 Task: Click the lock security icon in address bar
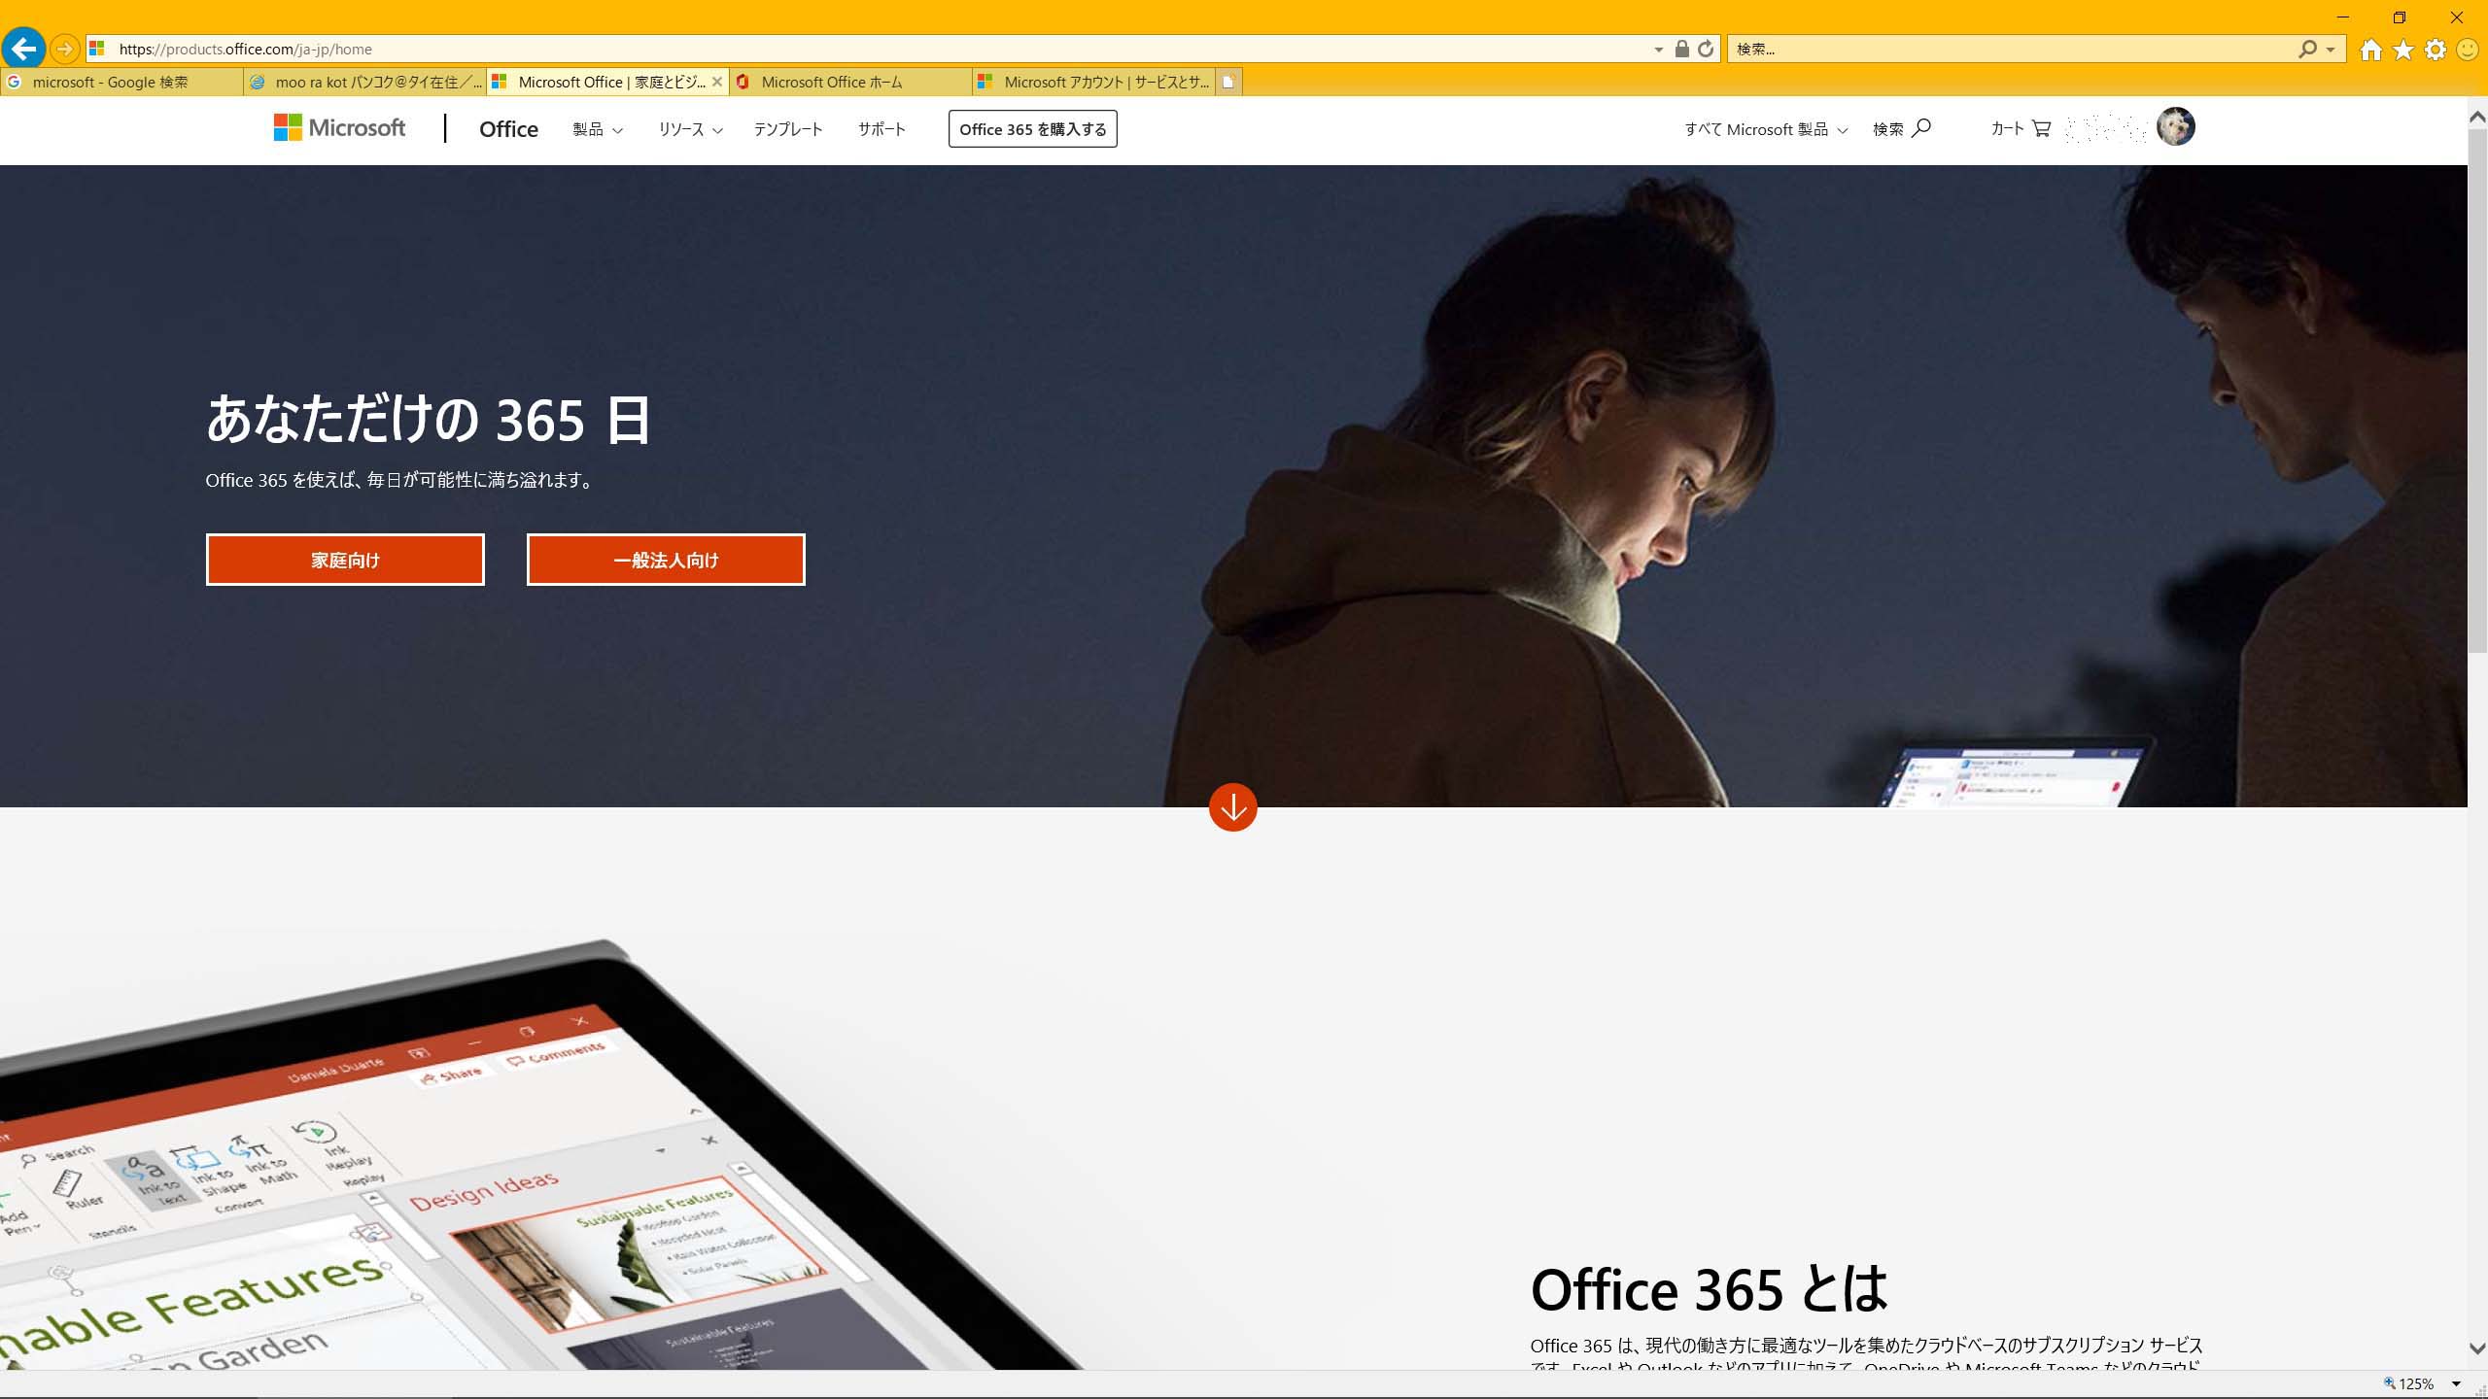click(x=1681, y=49)
